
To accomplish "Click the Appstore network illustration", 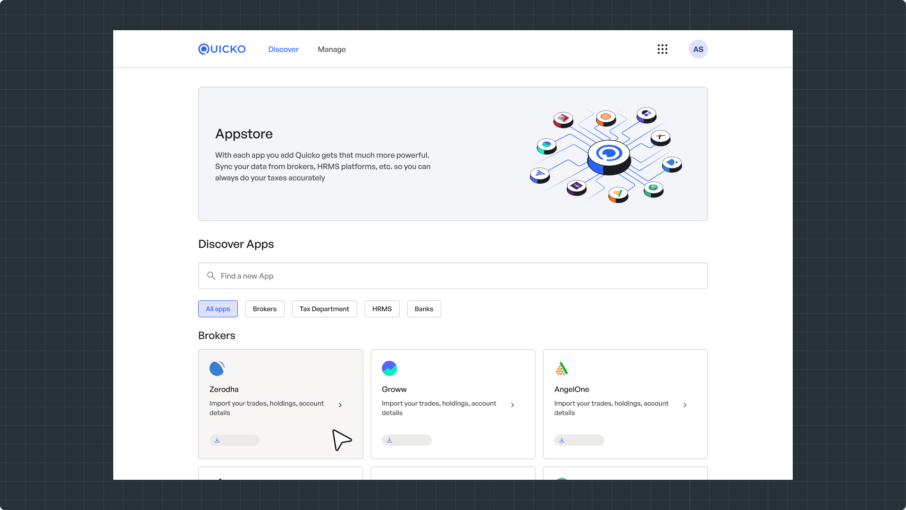I will [x=606, y=155].
